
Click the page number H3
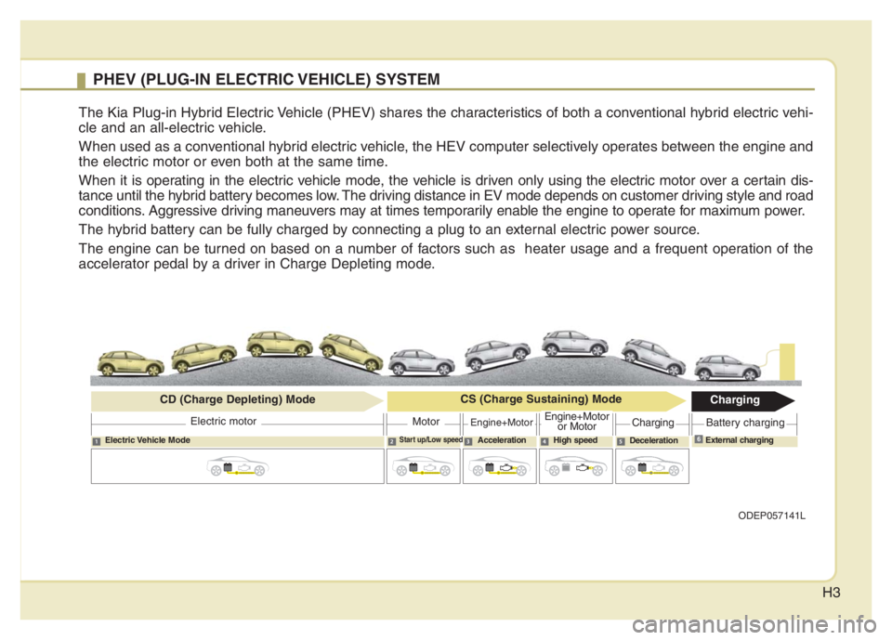point(831,593)
